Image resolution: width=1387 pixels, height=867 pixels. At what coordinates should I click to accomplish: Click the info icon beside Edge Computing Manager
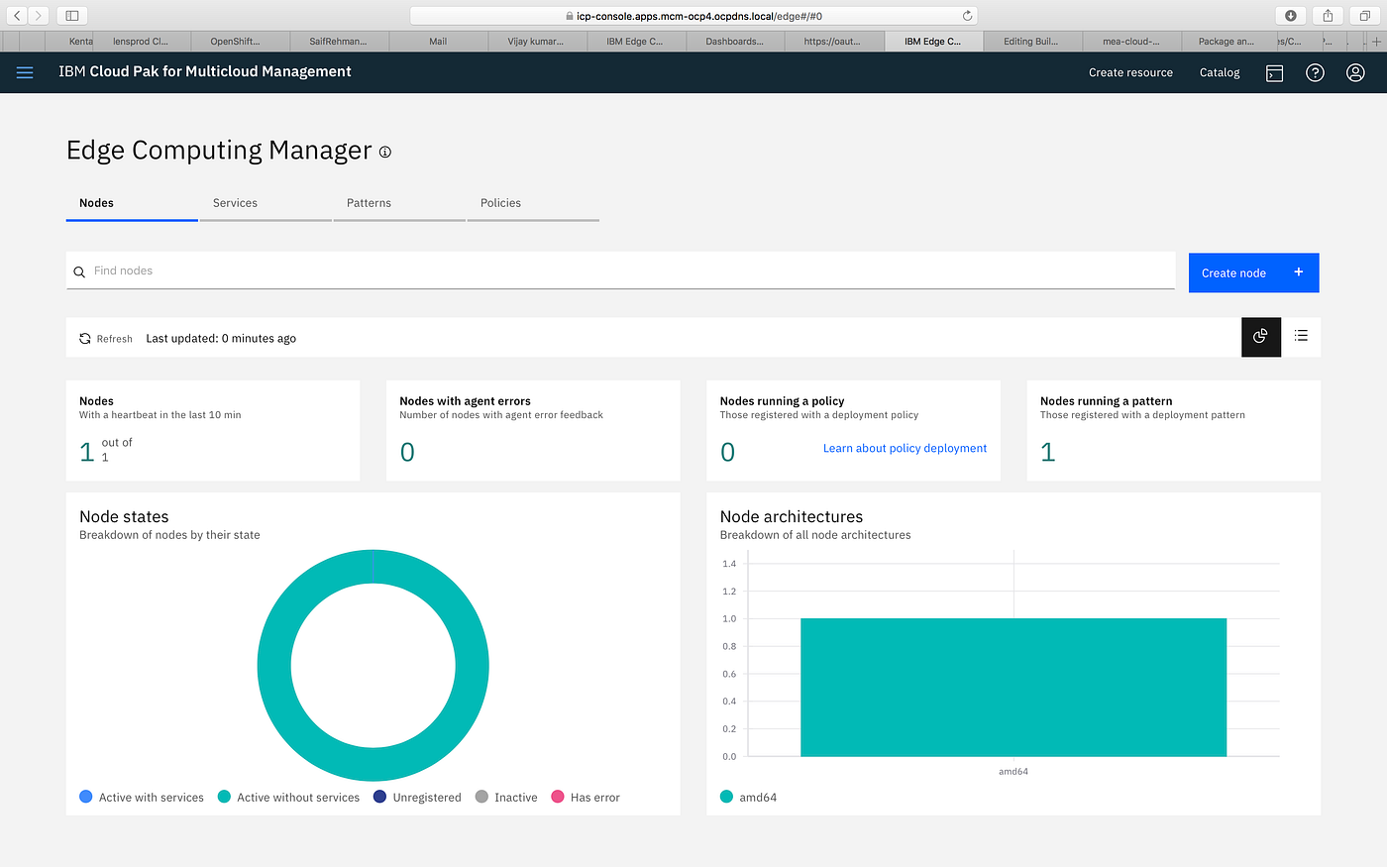click(x=384, y=152)
